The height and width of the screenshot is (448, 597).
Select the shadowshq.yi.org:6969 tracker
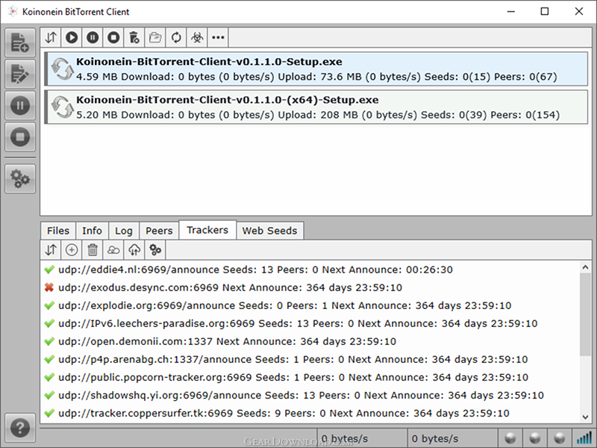[310, 395]
